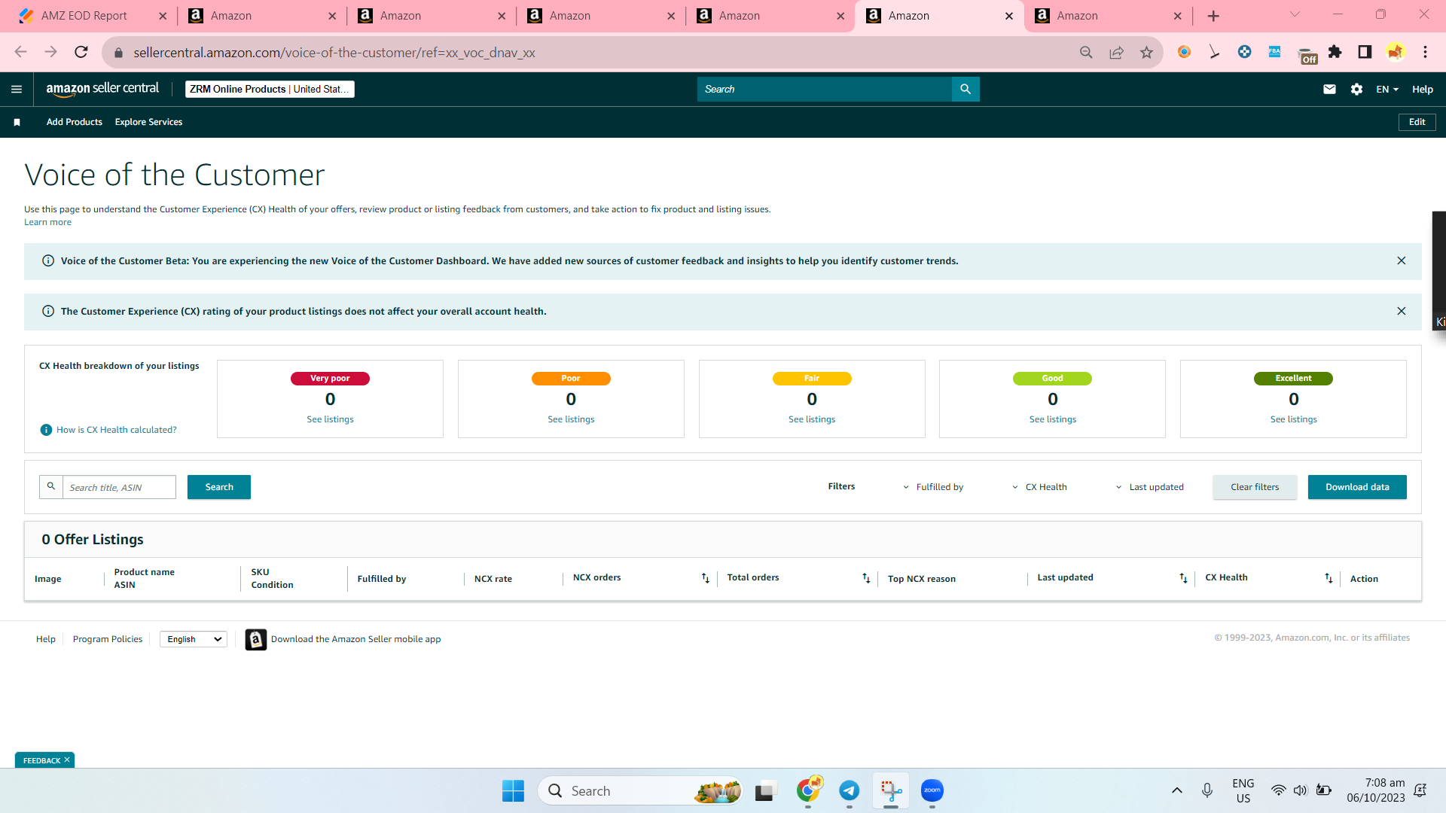The width and height of the screenshot is (1446, 813).
Task: Open the ZRM Online Products marketplace switcher
Action: [270, 89]
